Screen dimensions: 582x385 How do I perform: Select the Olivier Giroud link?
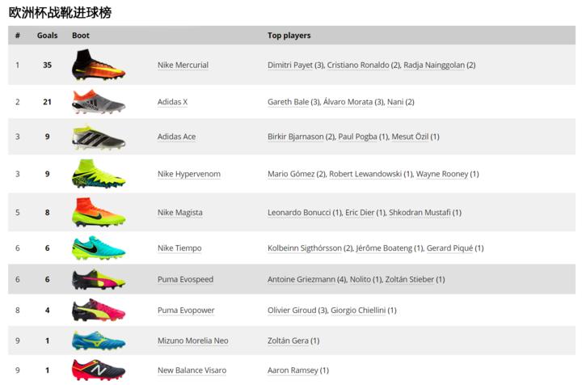290,310
